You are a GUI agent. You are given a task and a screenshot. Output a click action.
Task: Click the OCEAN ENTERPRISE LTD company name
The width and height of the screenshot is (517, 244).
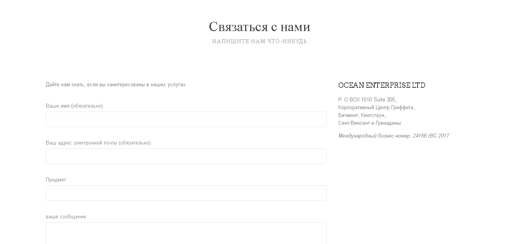(x=382, y=85)
